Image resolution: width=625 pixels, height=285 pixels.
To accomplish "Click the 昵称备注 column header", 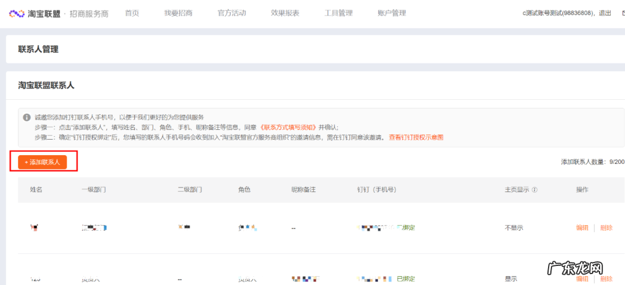I will [x=304, y=190].
